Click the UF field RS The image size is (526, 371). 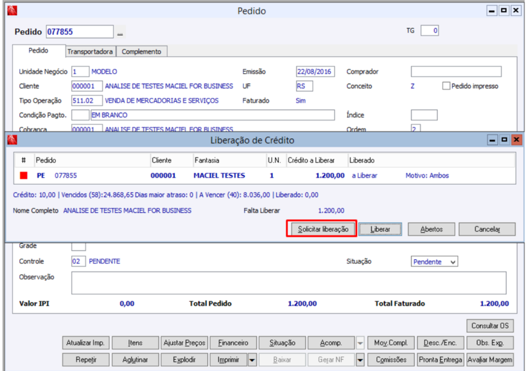coord(304,86)
